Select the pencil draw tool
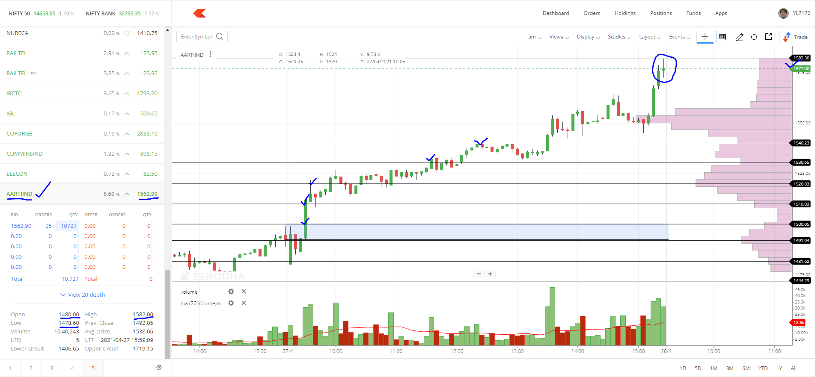 [739, 37]
